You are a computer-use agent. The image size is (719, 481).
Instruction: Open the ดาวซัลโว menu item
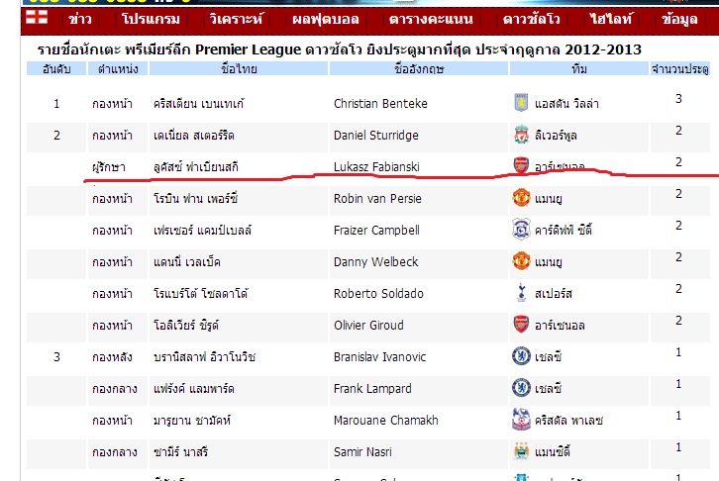tap(532, 19)
